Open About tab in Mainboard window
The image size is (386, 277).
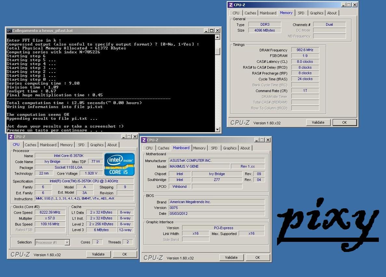(x=245, y=148)
